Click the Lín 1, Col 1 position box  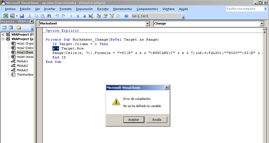click(156, 16)
